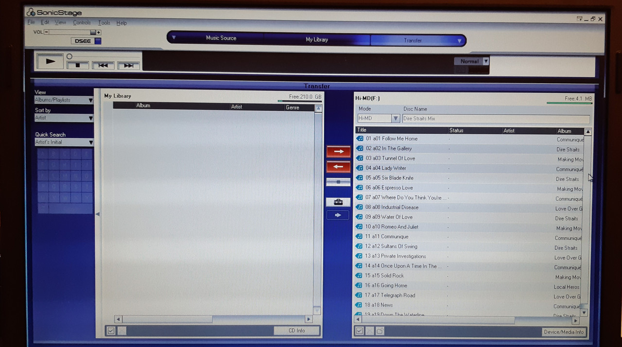The image size is (622, 347).
Task: Click the select-all check icon under My Library
Action: [x=111, y=331]
